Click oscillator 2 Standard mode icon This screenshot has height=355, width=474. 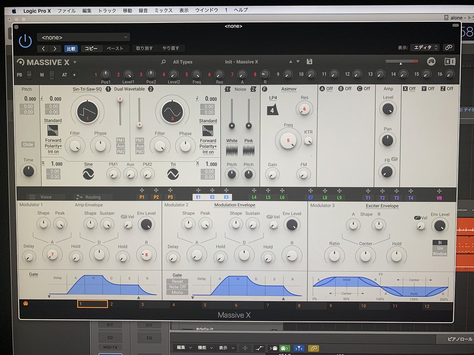(208, 131)
